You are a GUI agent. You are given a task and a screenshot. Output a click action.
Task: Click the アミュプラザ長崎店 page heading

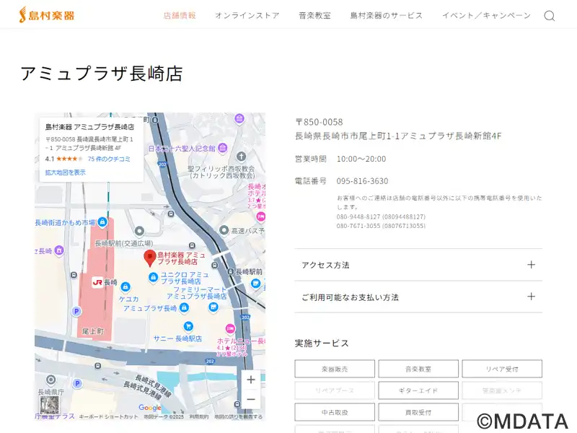click(x=102, y=73)
